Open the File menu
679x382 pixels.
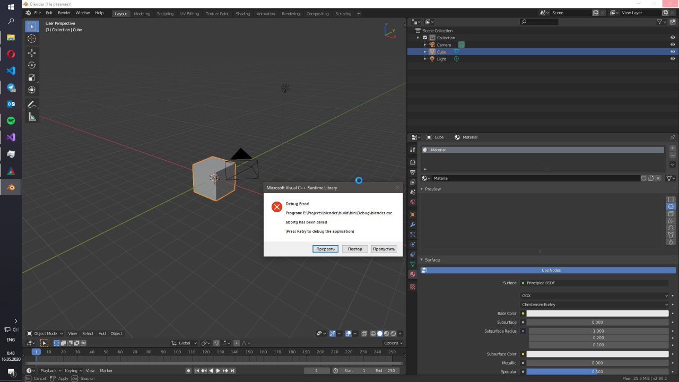pos(37,13)
